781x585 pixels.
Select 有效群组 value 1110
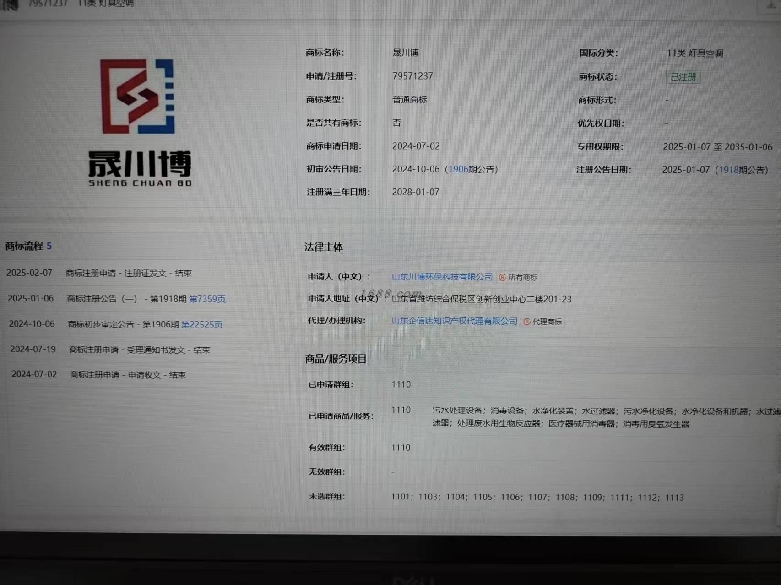tap(401, 447)
